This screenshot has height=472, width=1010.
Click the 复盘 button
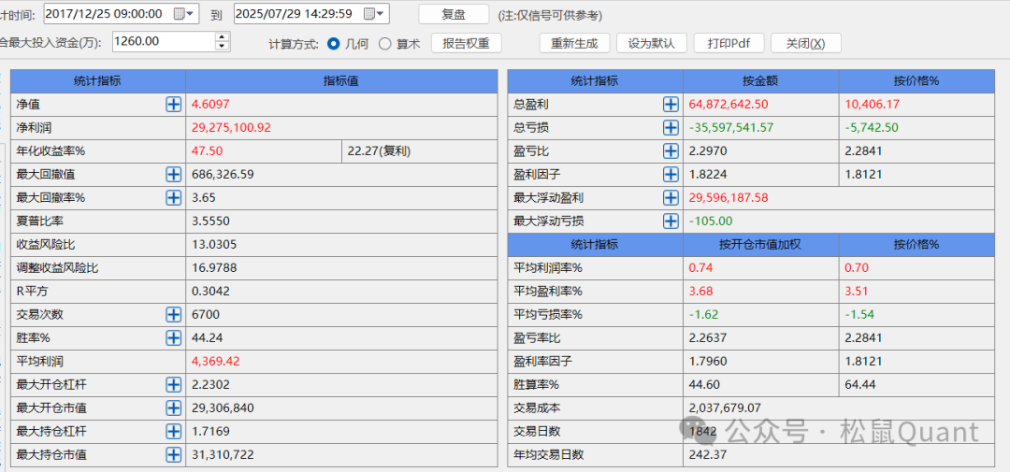coord(453,14)
